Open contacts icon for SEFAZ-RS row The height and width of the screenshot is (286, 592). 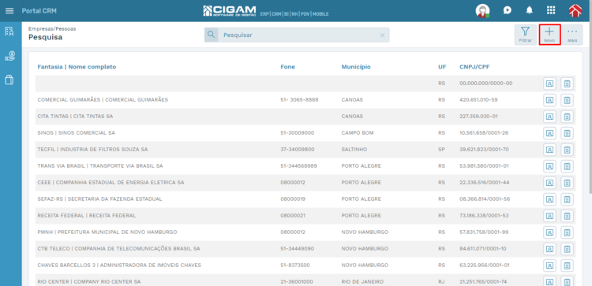[x=549, y=199]
